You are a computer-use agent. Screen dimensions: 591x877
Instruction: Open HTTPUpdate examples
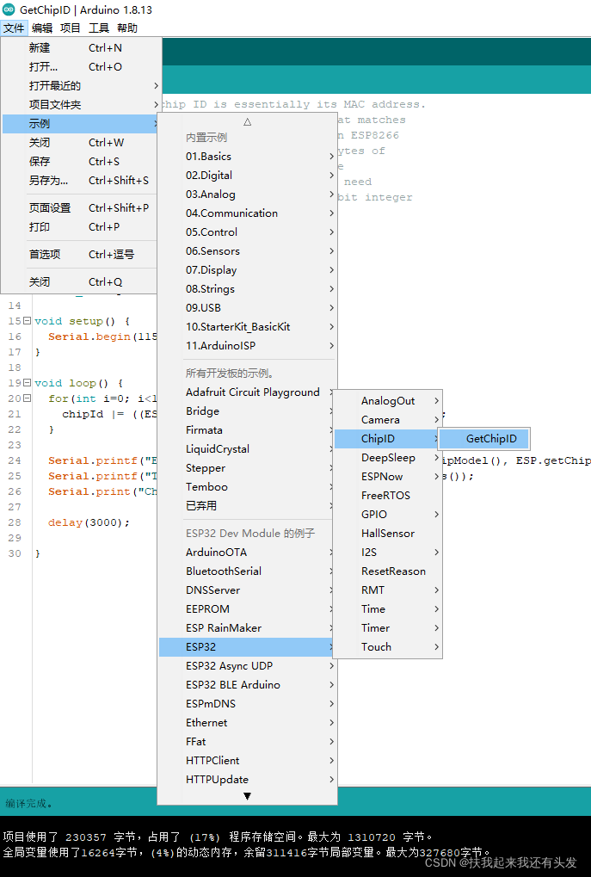tap(247, 780)
